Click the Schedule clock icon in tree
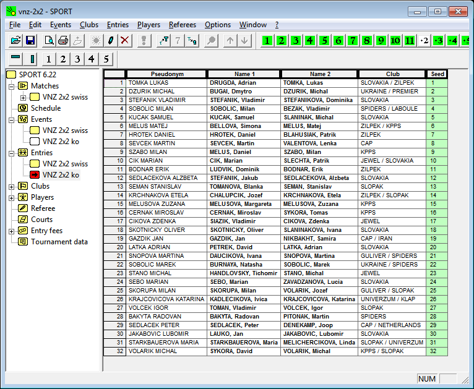The height and width of the screenshot is (389, 474). point(24,108)
